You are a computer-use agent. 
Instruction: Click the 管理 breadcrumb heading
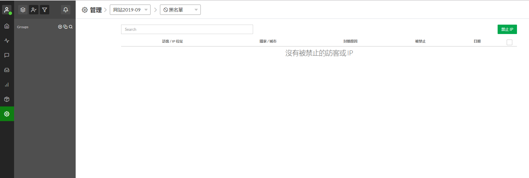tap(96, 10)
